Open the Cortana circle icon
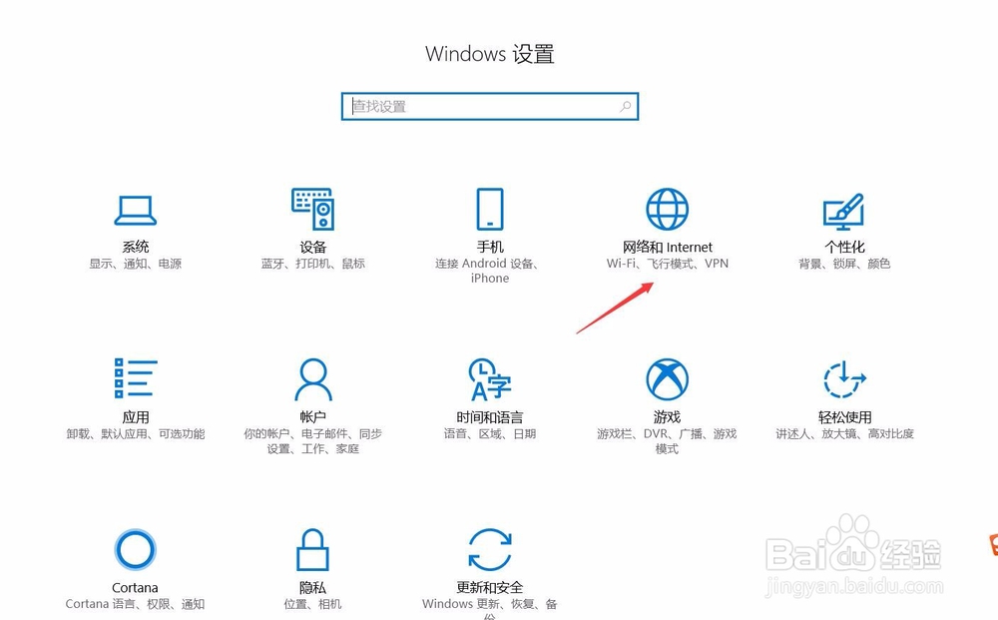 click(135, 549)
